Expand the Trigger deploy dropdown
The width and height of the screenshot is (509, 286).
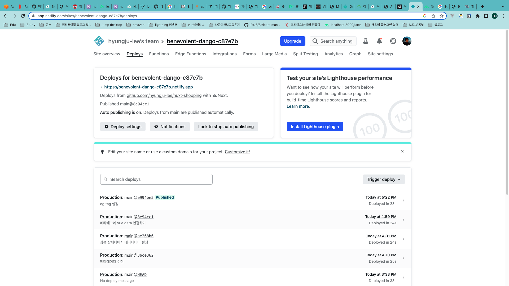pos(384,179)
